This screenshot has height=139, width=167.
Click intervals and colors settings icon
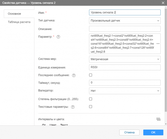(158, 119)
